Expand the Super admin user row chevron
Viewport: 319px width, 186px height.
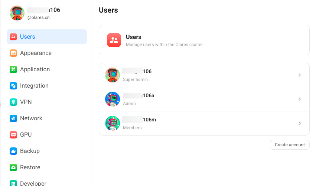pos(300,75)
